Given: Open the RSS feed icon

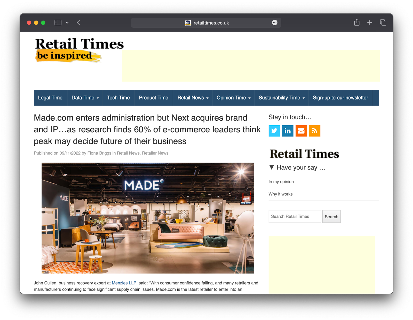Looking at the screenshot, I should (314, 131).
